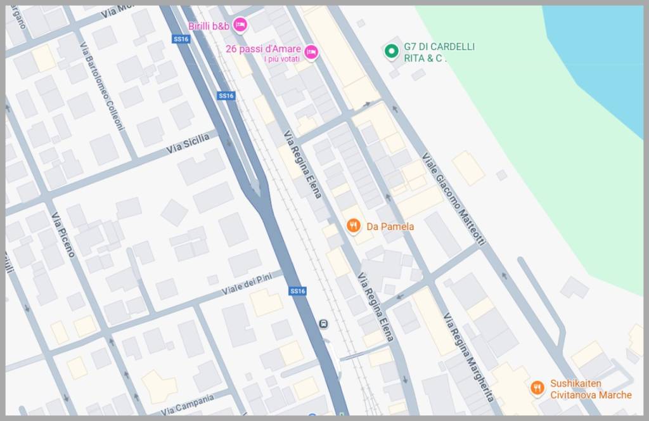This screenshot has width=649, height=421.
Task: Click the 26 passi d'Amare label
Action: (263, 49)
